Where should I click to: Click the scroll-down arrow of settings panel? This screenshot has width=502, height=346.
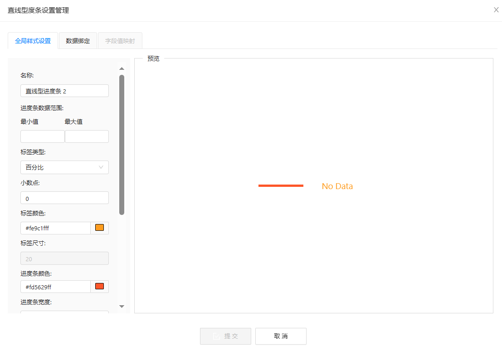pos(122,306)
